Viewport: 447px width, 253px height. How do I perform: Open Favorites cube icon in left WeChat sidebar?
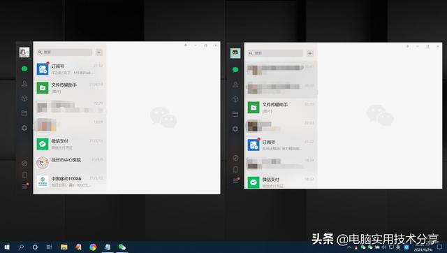point(24,99)
